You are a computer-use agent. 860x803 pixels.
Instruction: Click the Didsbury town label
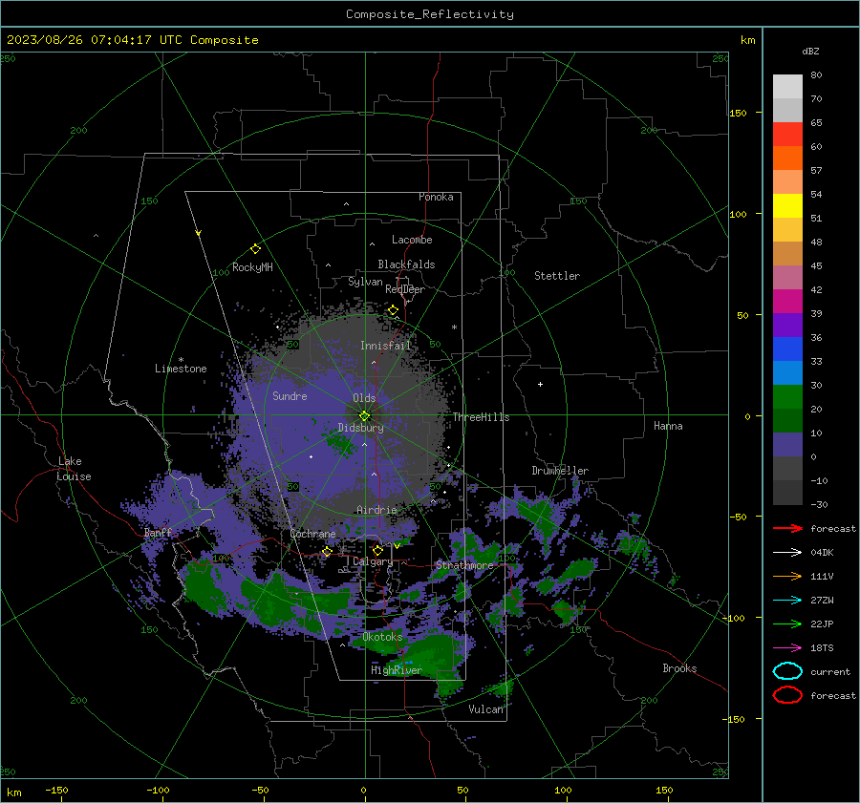pos(361,428)
